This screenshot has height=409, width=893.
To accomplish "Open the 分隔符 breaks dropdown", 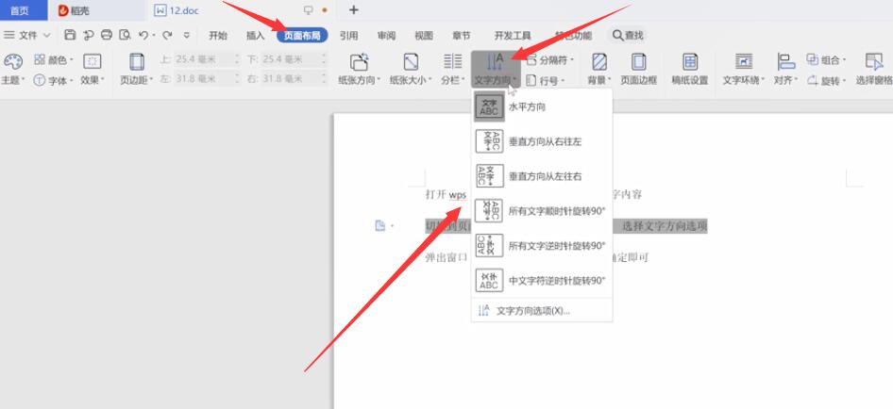I will pyautogui.click(x=549, y=59).
